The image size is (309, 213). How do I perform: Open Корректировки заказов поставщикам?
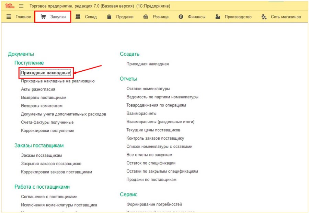57,172
